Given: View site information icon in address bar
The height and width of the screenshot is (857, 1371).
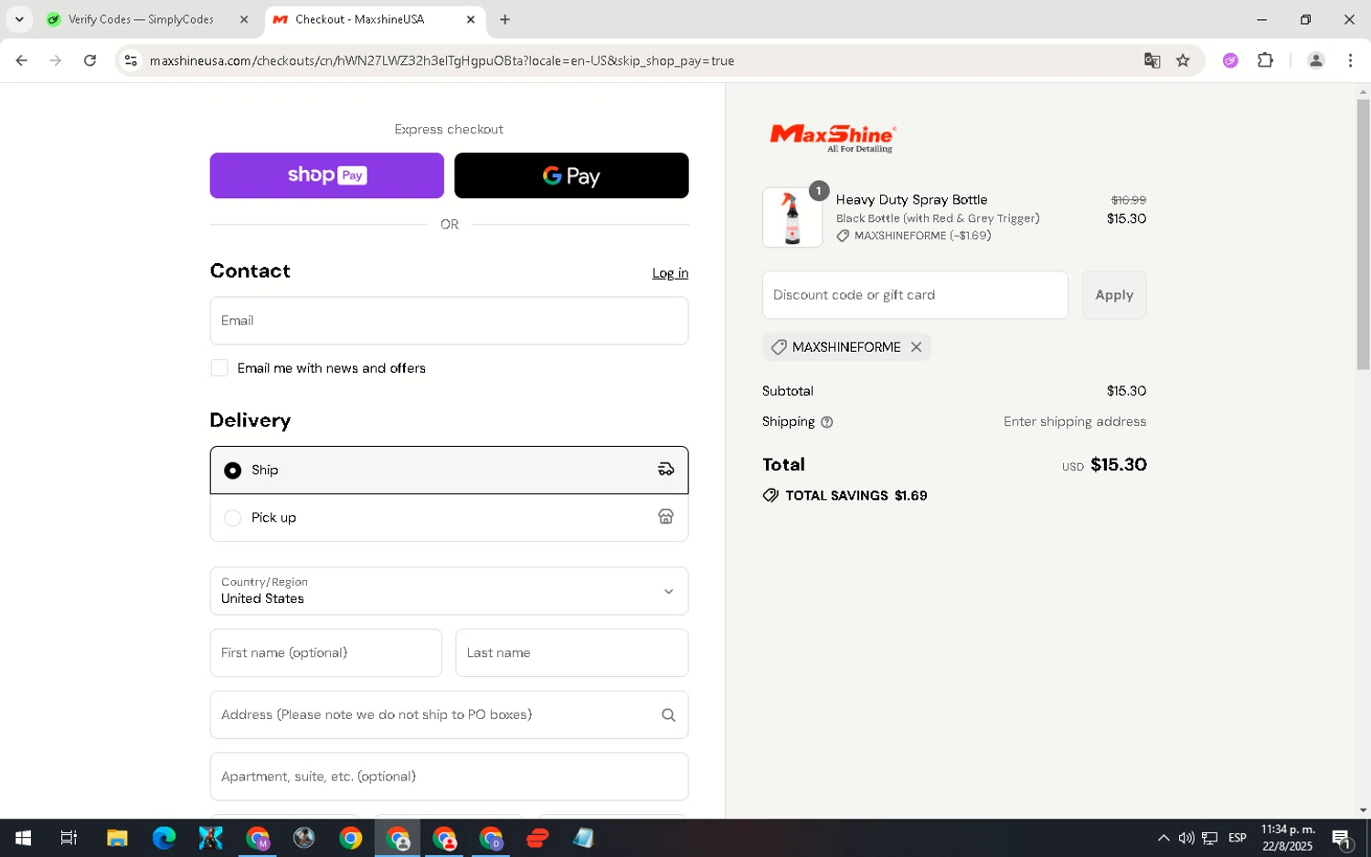Looking at the screenshot, I should click(131, 60).
